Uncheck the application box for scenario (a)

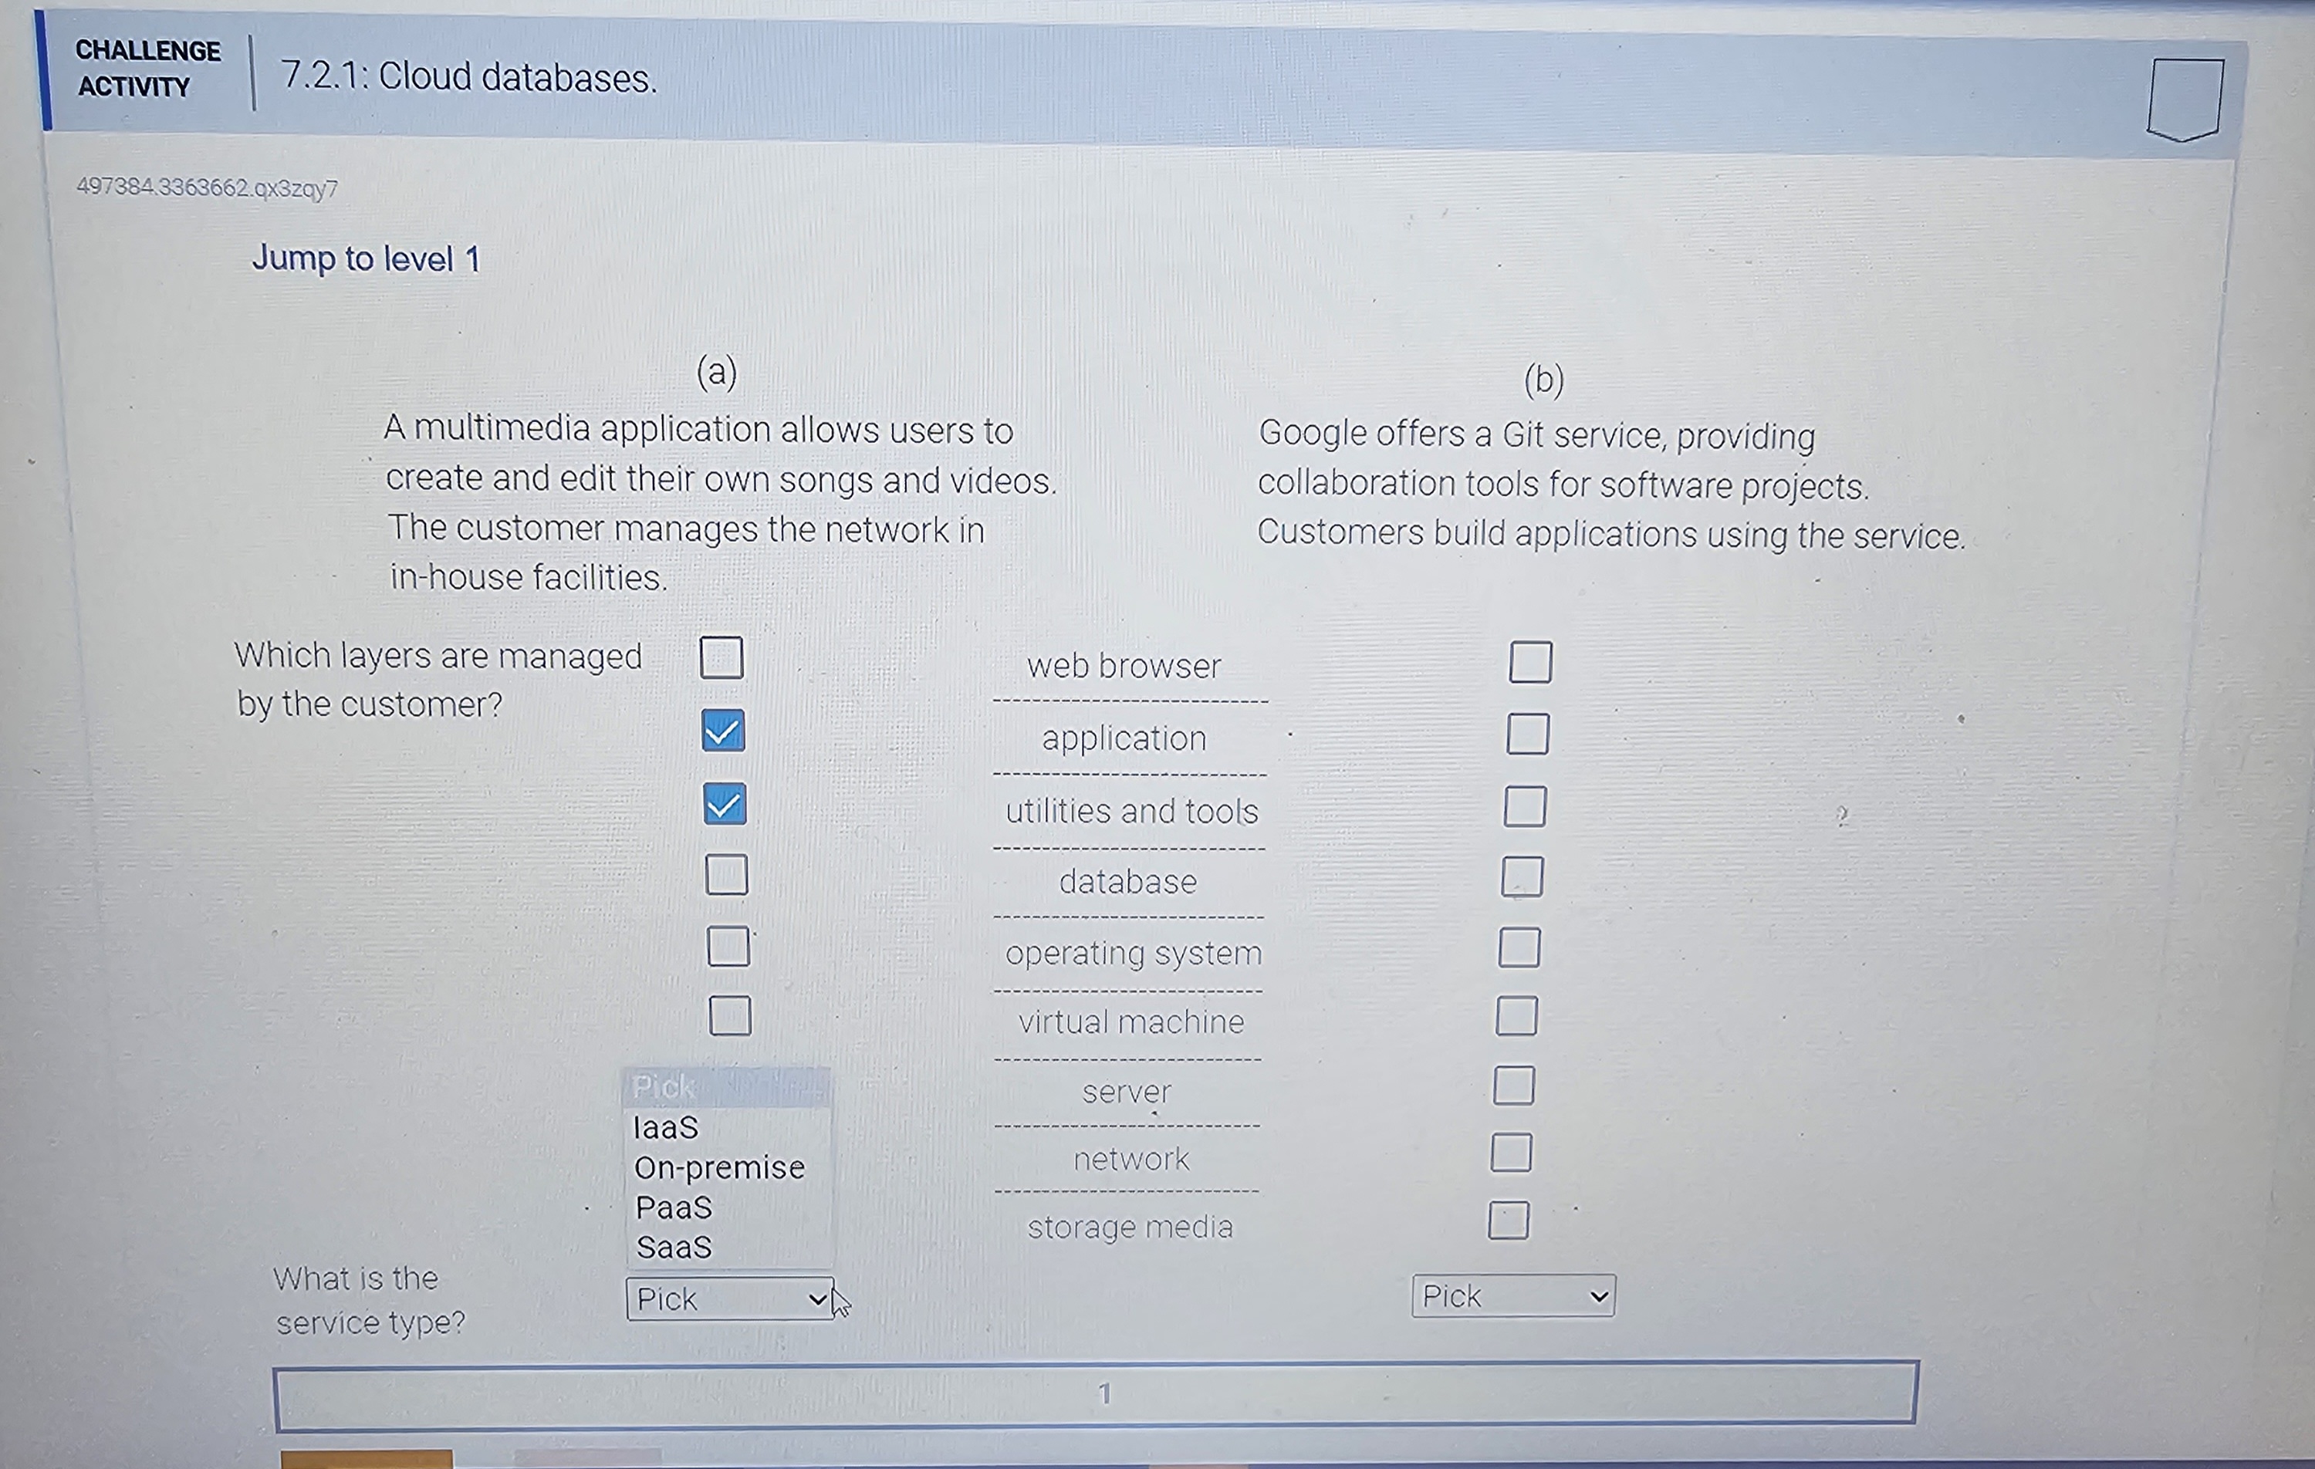pyautogui.click(x=723, y=731)
